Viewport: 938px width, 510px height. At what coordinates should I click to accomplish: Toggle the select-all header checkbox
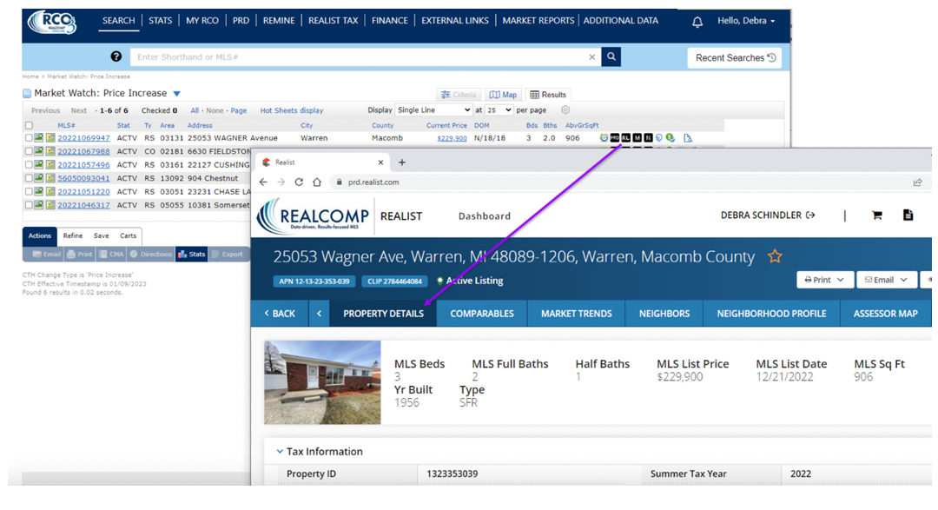29,126
